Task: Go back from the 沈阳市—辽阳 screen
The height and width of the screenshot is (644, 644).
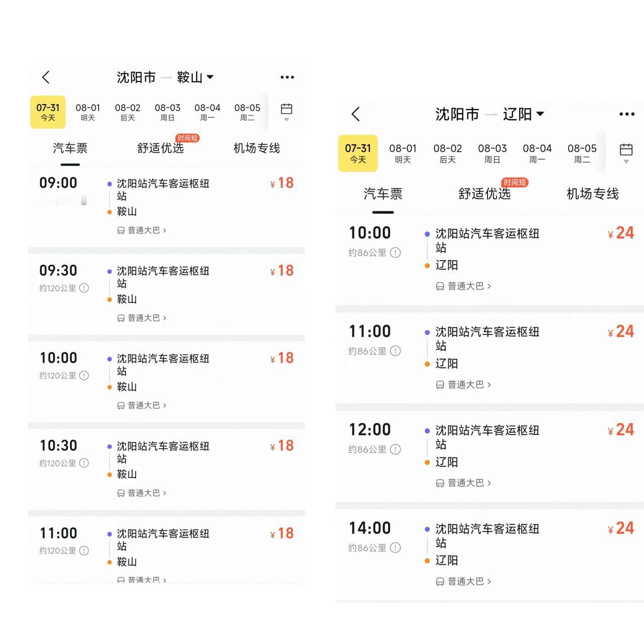Action: [x=355, y=114]
